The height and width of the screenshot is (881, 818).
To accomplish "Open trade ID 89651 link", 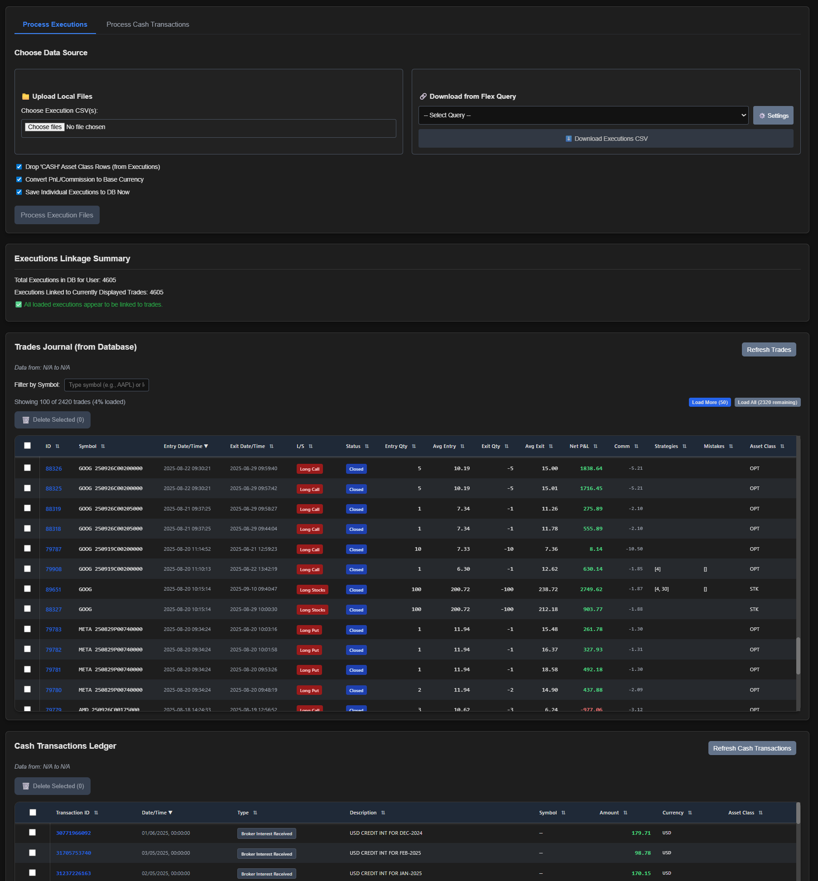I will pyautogui.click(x=53, y=589).
